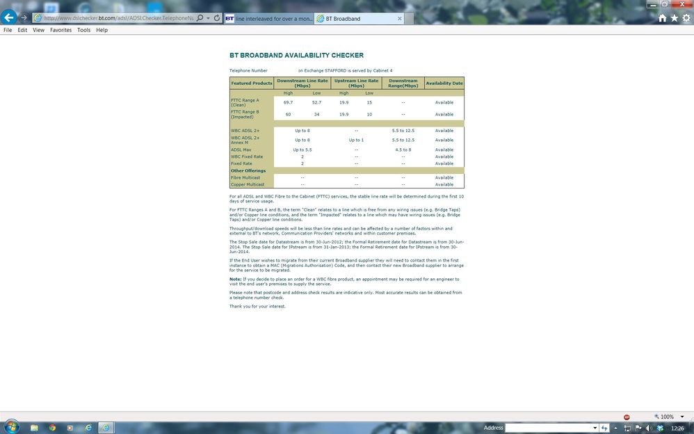Click the Refresh page icon
The height and width of the screenshot is (434, 694).
pyautogui.click(x=217, y=18)
